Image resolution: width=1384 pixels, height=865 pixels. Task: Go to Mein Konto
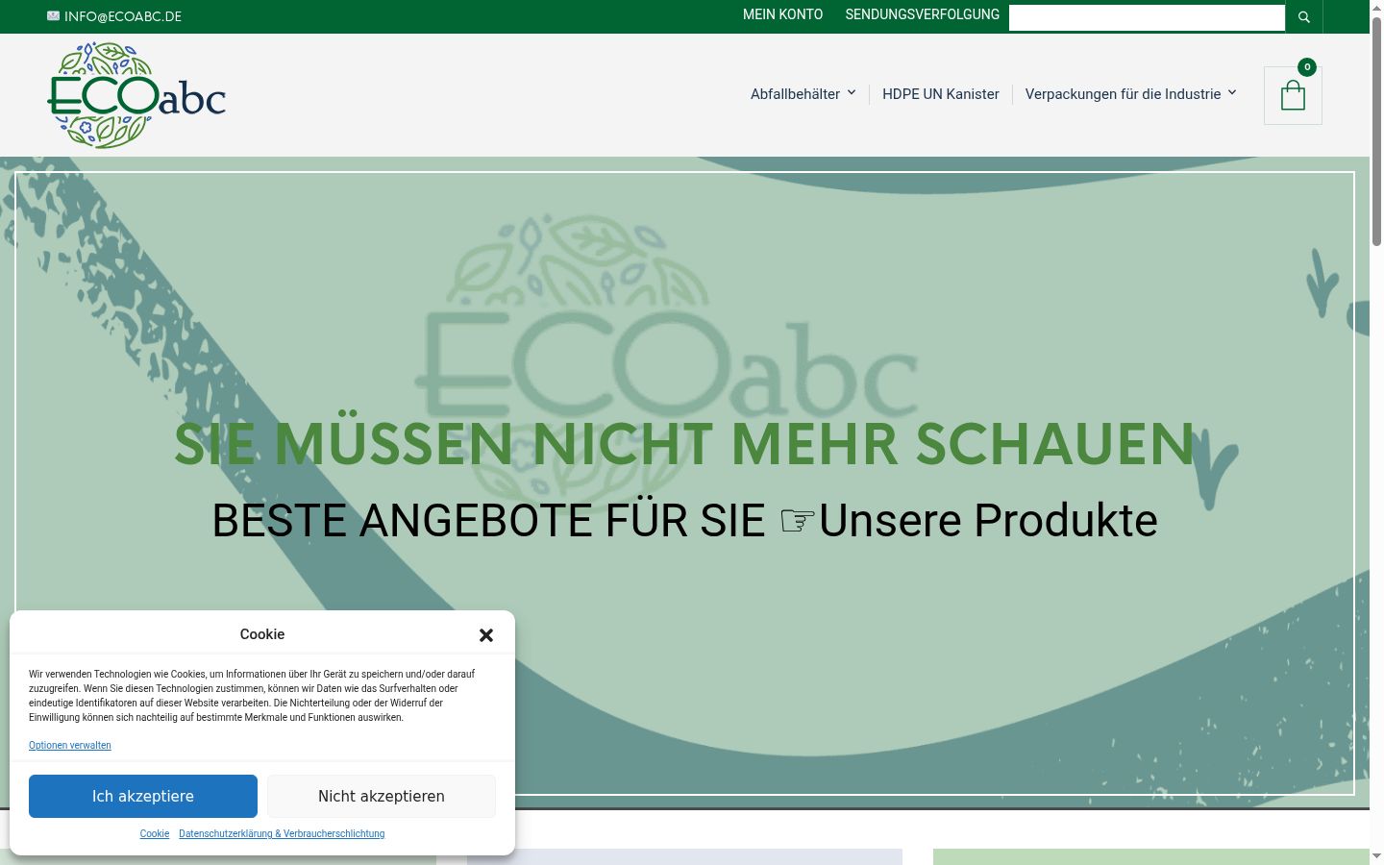(782, 14)
